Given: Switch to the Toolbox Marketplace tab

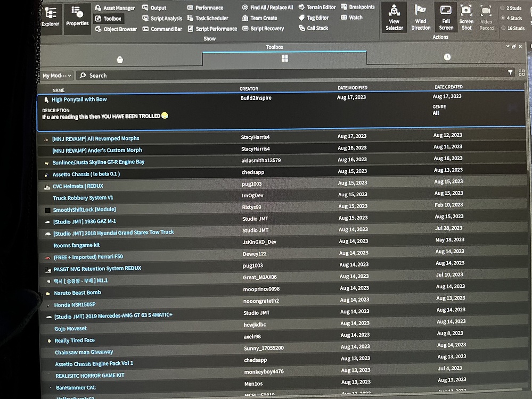Looking at the screenshot, I should click(120, 60).
